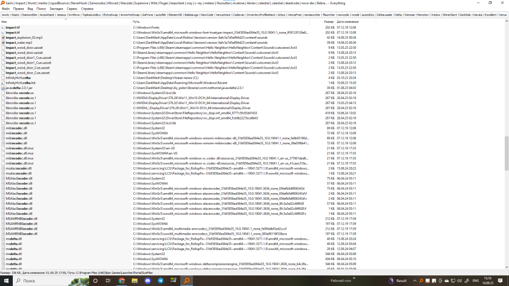Viewport: 509px width, 286px height.
Task: Click the date 15.05.25 04:15
Action: [346, 103]
